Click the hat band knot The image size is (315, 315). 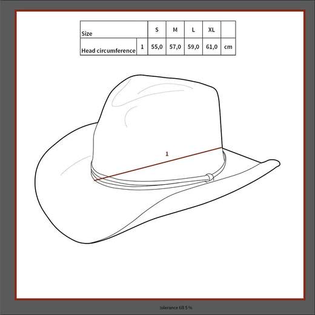[x=210, y=177]
